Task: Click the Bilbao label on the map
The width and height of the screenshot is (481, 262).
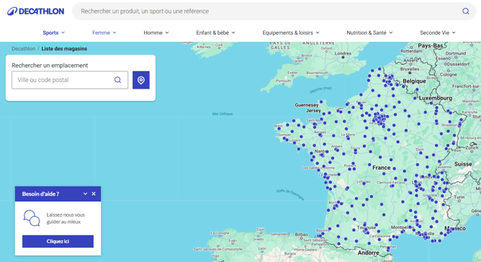Action: 301,235
